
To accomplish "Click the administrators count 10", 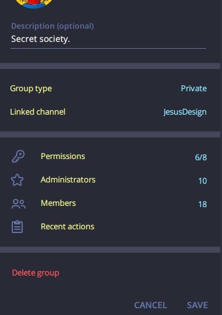I will (202, 181).
